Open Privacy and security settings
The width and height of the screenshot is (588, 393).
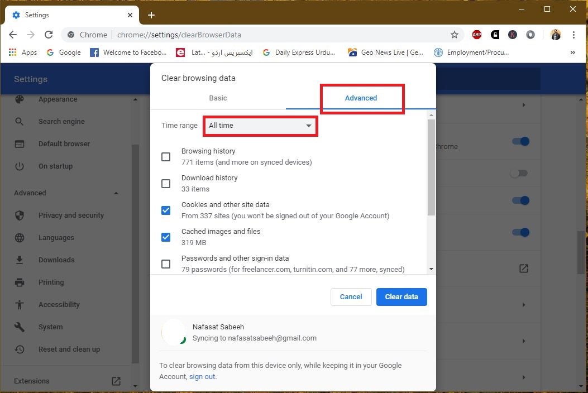[x=71, y=215]
